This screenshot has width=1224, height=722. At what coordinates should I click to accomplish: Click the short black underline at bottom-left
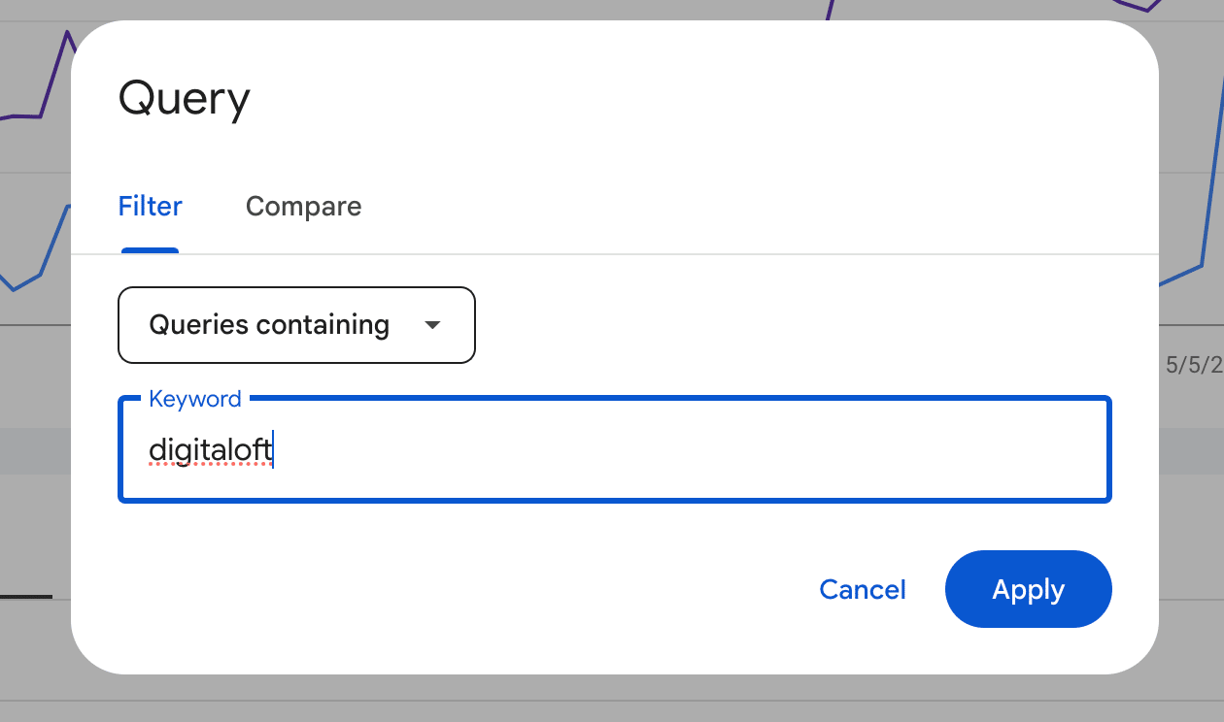25,596
